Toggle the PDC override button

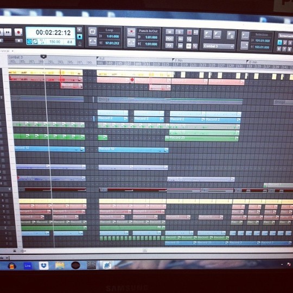click(x=169, y=39)
